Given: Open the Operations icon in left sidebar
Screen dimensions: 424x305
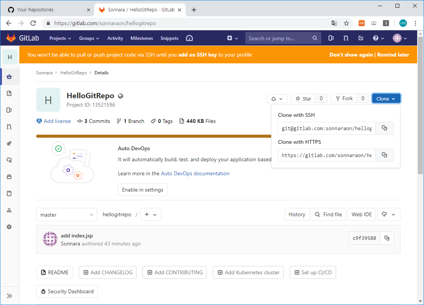Looking at the screenshot, I should [9, 160].
